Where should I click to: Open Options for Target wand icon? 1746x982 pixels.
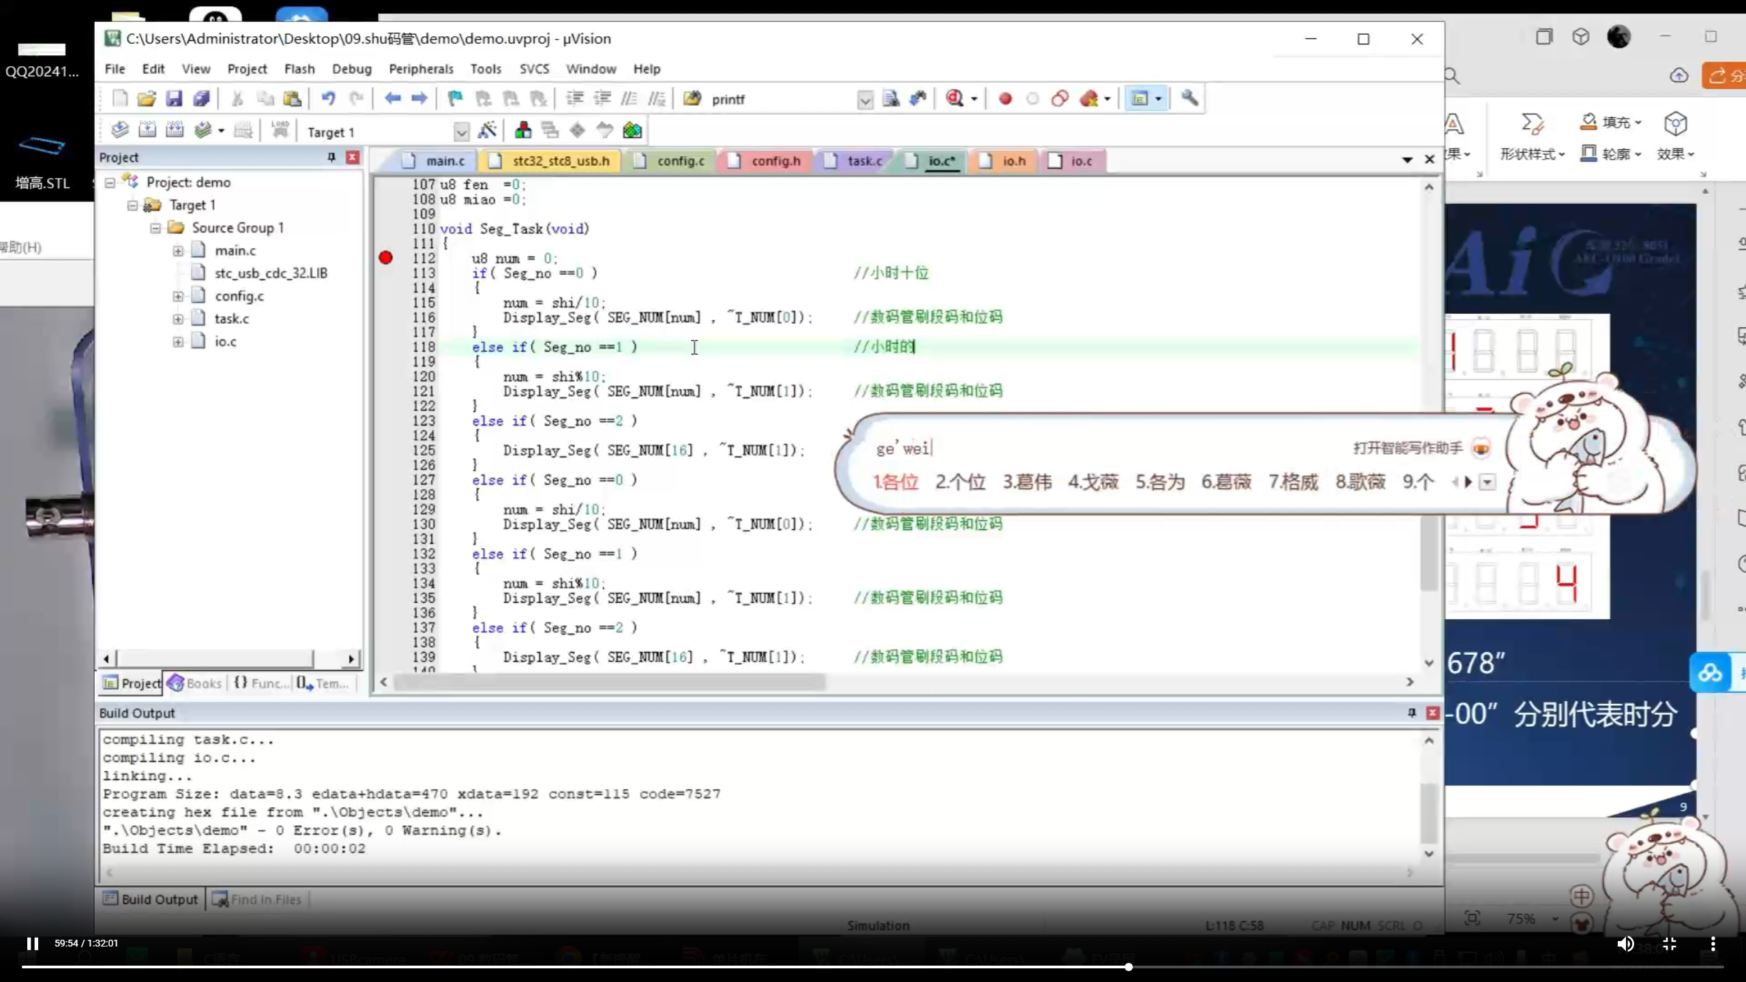pyautogui.click(x=487, y=130)
